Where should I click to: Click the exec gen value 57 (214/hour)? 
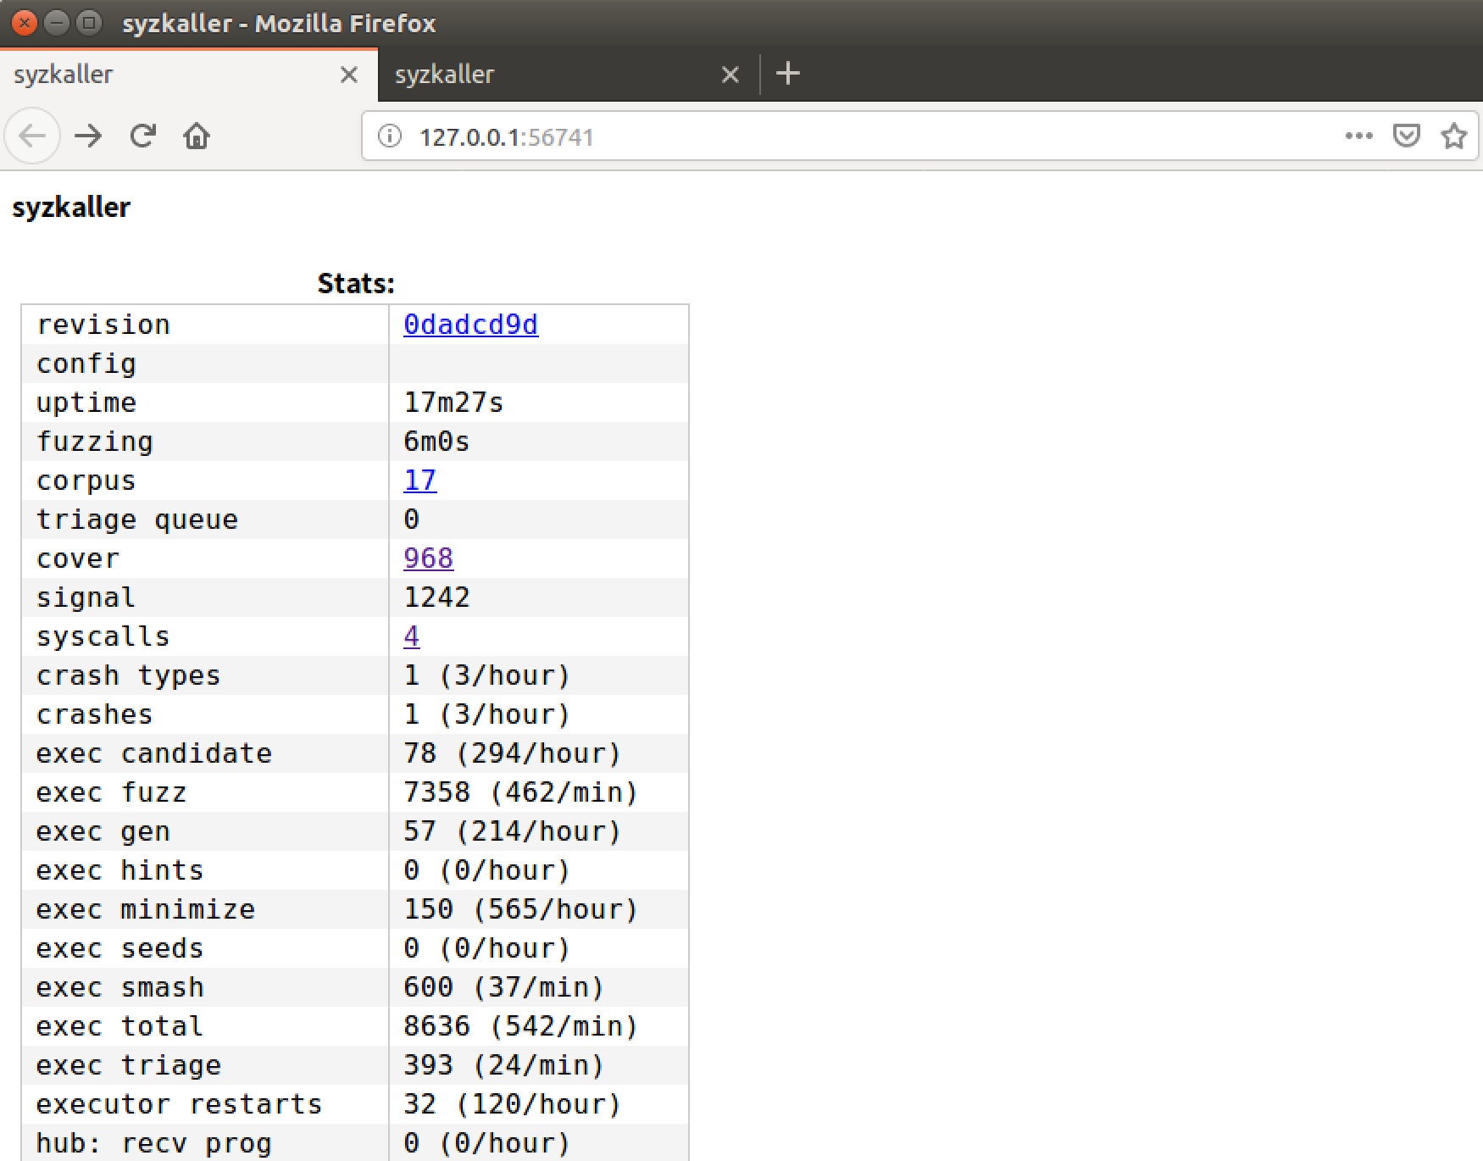512,831
